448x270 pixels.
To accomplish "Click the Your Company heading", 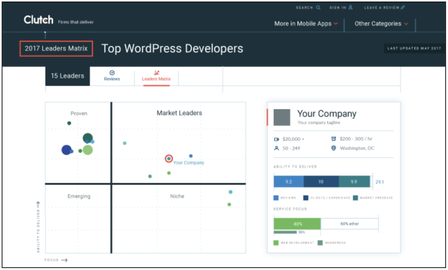I will click(326, 114).
